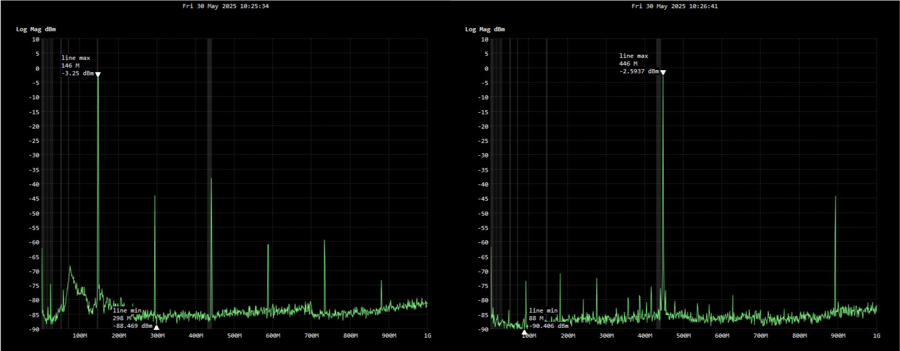The width and height of the screenshot is (900, 351).
Task: Select the -88.469 dBm line min readout
Action: [133, 326]
